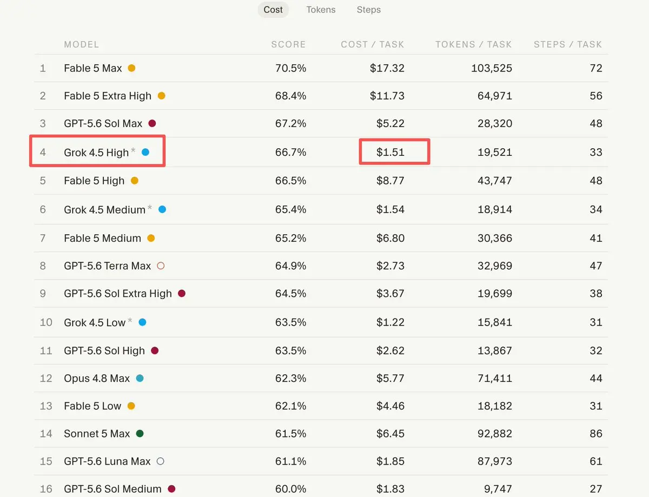Click the teal dot next to Opus 4.8 Max

tap(140, 379)
